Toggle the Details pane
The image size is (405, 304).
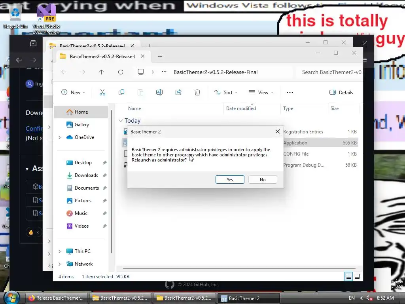point(341,92)
